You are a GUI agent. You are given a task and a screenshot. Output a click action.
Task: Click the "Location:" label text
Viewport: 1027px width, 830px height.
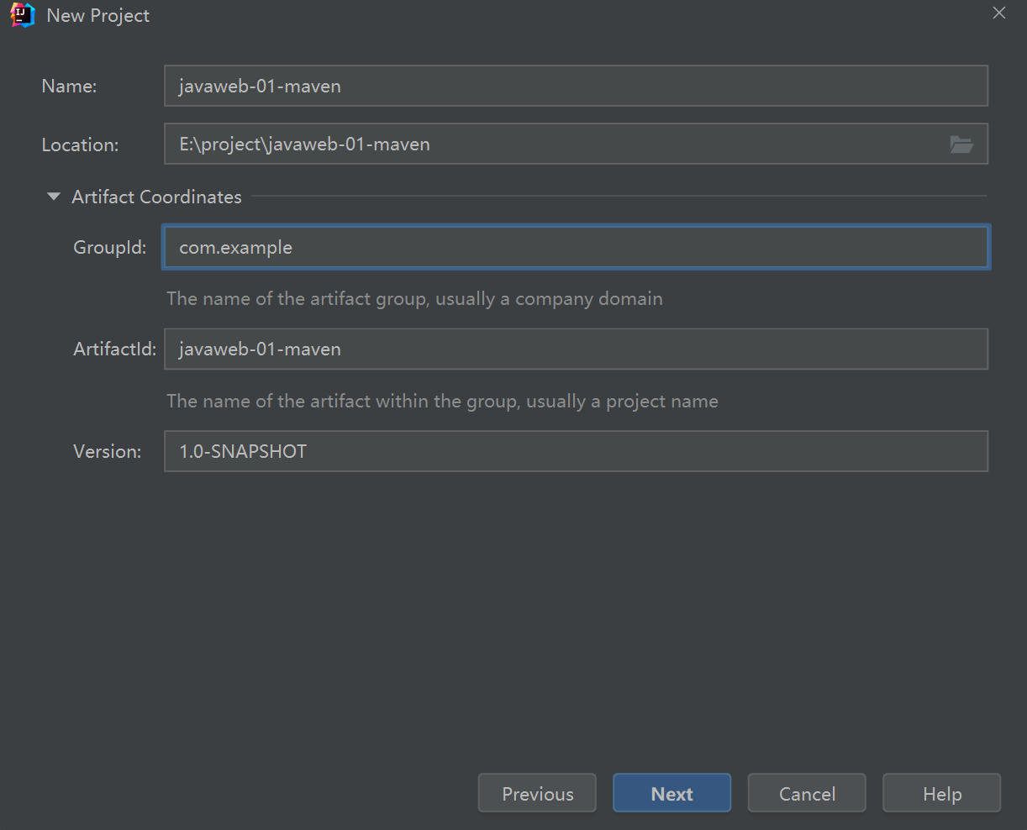(x=80, y=144)
